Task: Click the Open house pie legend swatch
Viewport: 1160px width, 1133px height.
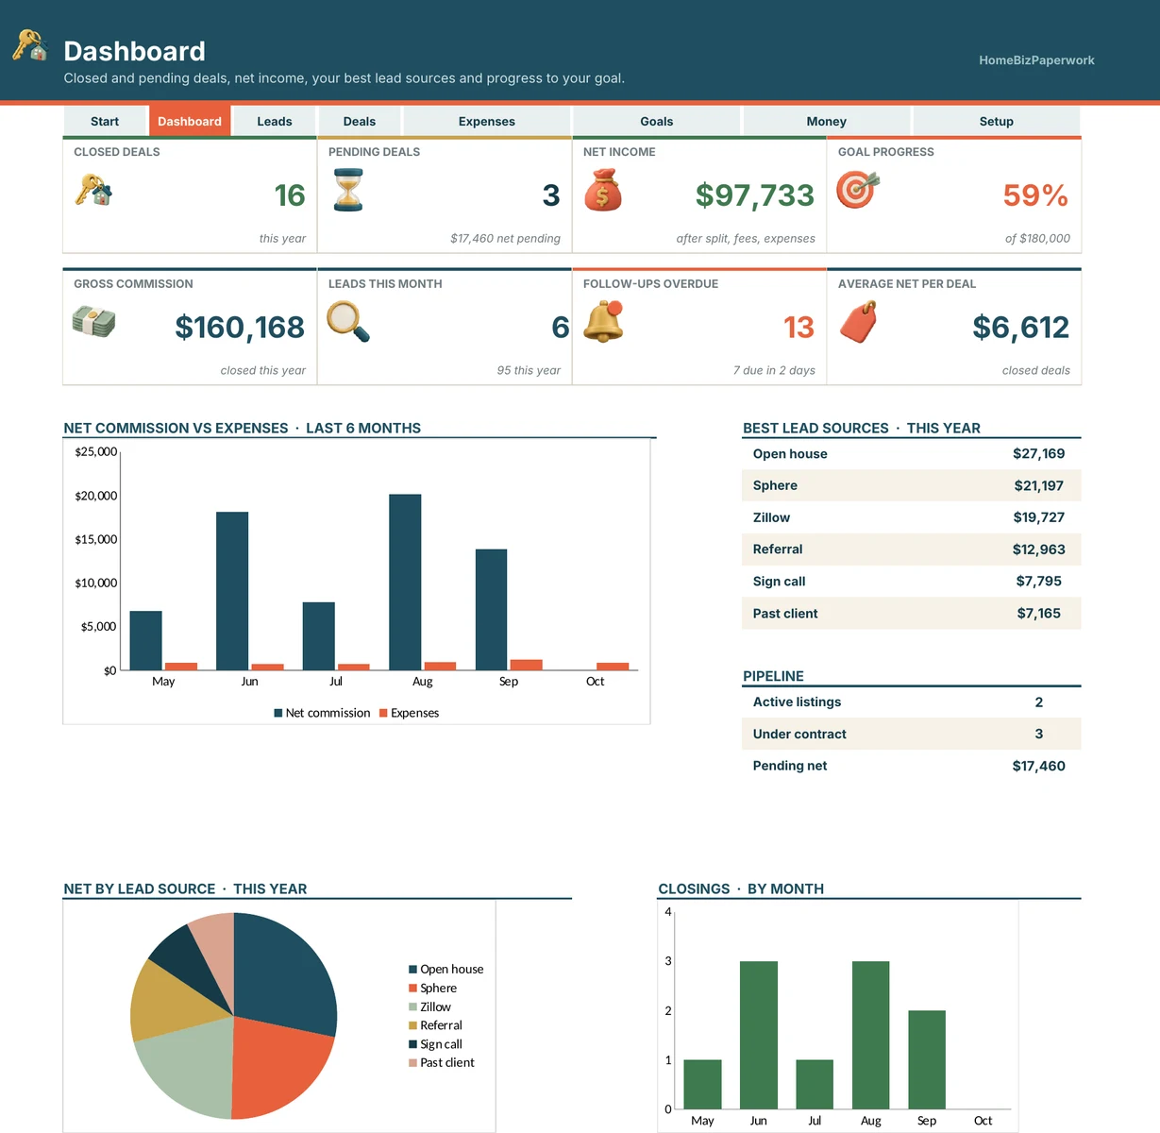Action: tap(412, 970)
